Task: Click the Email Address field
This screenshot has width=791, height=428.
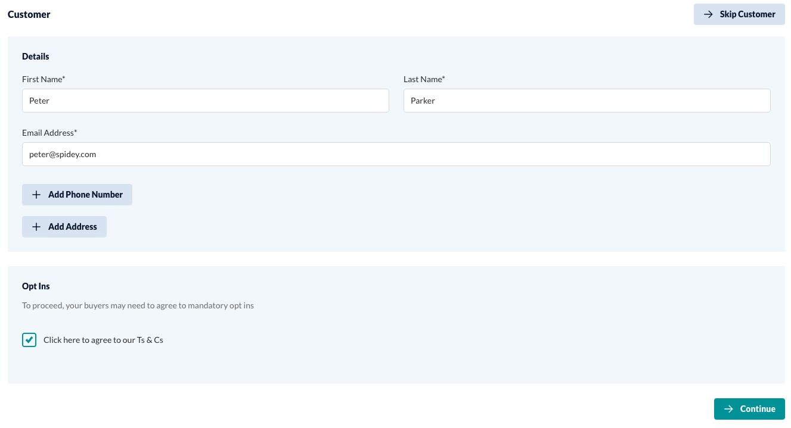Action: tap(396, 154)
